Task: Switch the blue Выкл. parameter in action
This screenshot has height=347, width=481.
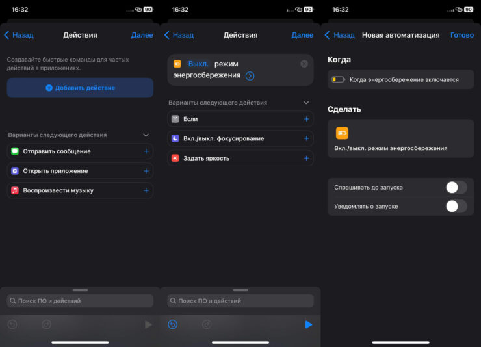Action: point(198,64)
